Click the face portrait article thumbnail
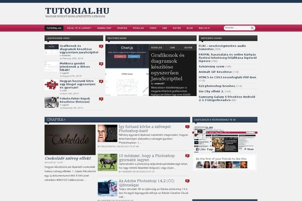302x201 pixels. 107,133
